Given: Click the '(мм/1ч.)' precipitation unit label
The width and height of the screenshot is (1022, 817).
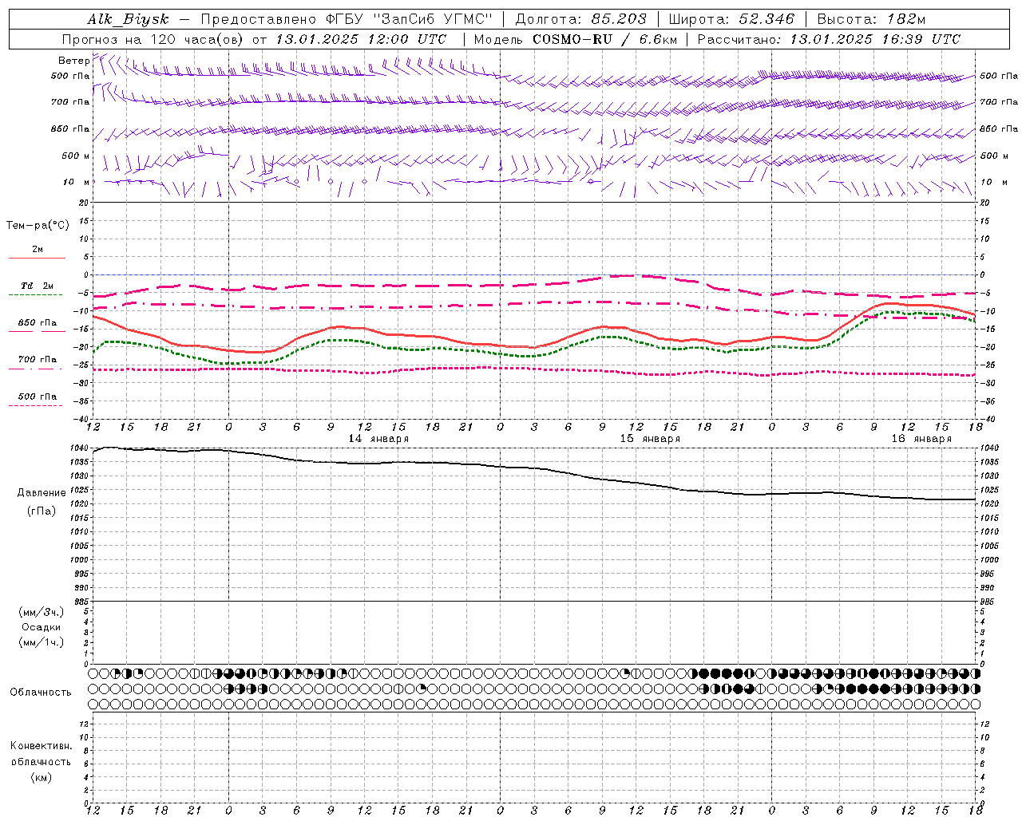Looking at the screenshot, I should (x=42, y=642).
